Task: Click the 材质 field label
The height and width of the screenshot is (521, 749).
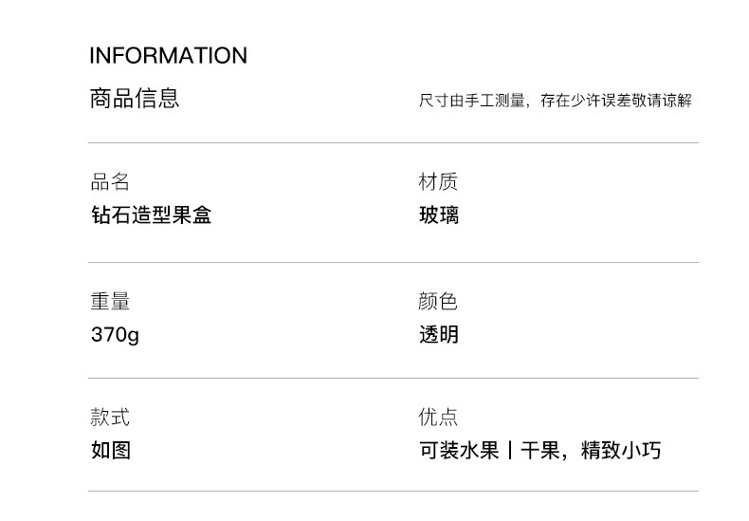Action: click(x=438, y=182)
